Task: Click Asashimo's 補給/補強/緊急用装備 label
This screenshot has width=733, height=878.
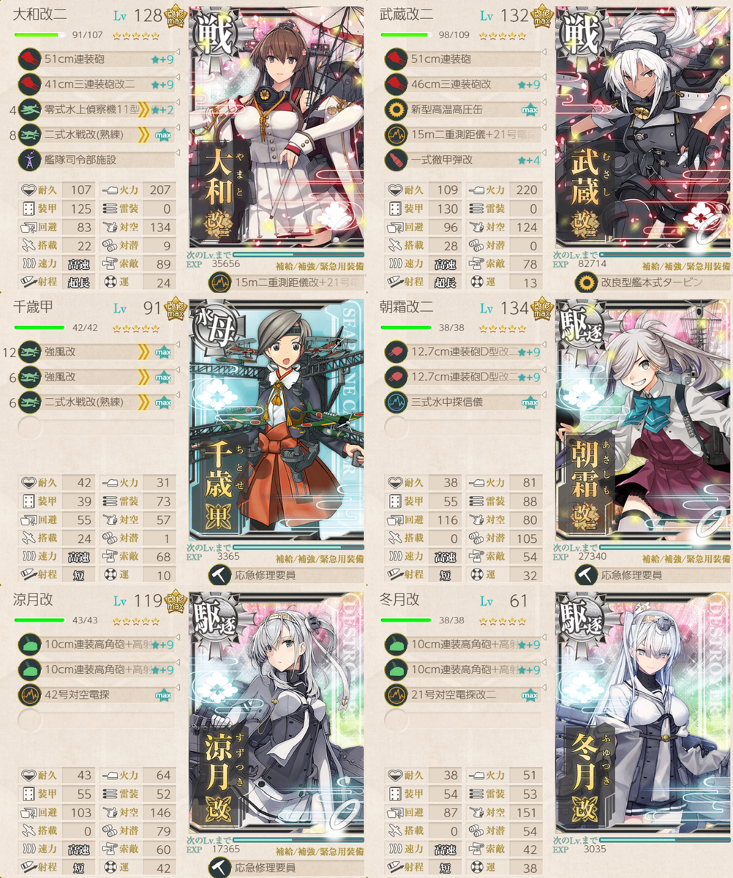Action: (687, 559)
